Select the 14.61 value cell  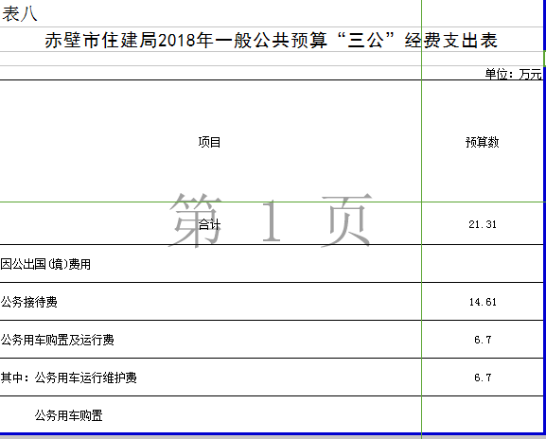[483, 302]
